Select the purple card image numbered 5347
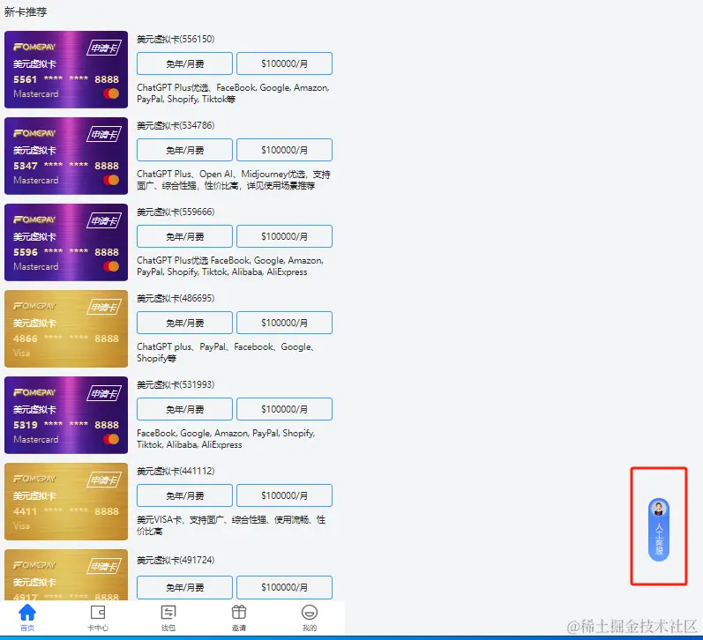The image size is (703, 640). tap(66, 156)
